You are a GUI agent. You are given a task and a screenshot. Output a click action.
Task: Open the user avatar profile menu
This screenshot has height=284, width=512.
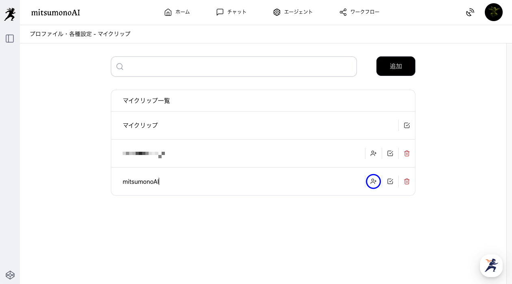[493, 12]
